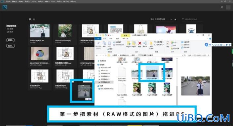Click the New Folder icon in Explorer ribbon
233x126 pixels.
151,43
